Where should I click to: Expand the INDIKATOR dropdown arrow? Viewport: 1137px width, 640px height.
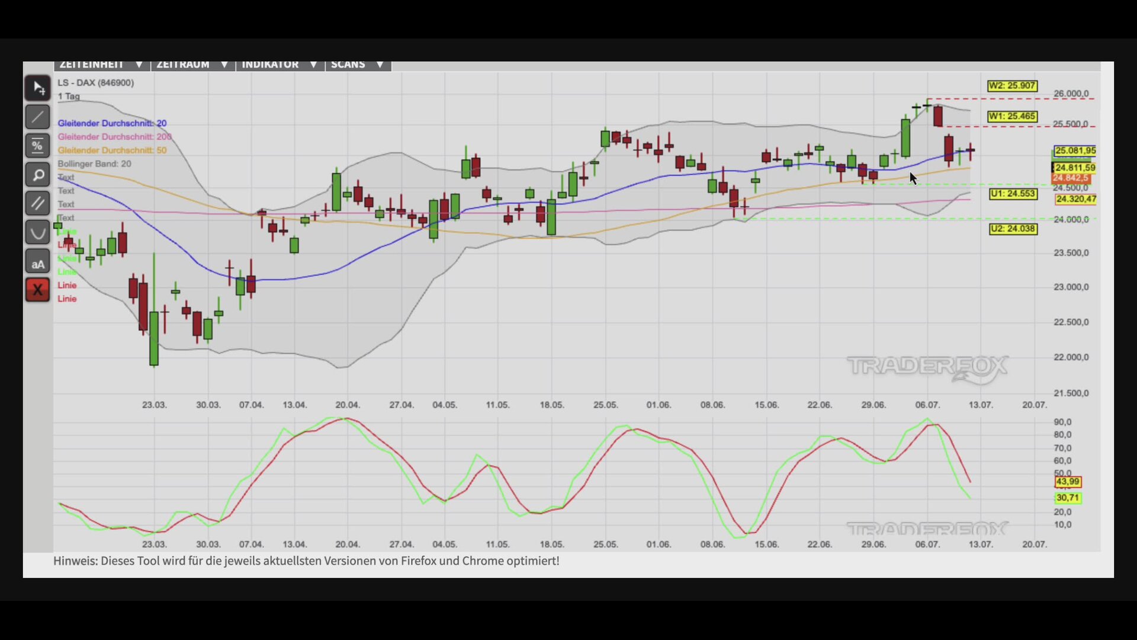[313, 65]
